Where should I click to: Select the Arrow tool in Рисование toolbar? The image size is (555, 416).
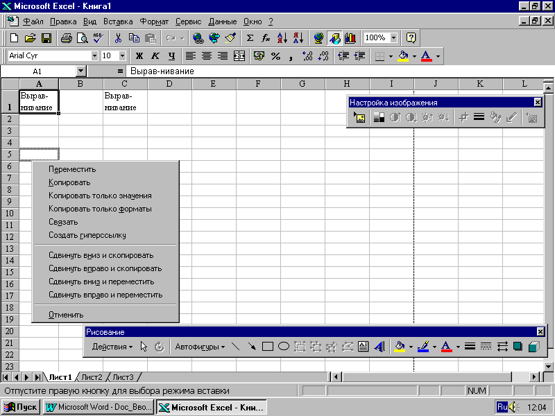coord(252,347)
